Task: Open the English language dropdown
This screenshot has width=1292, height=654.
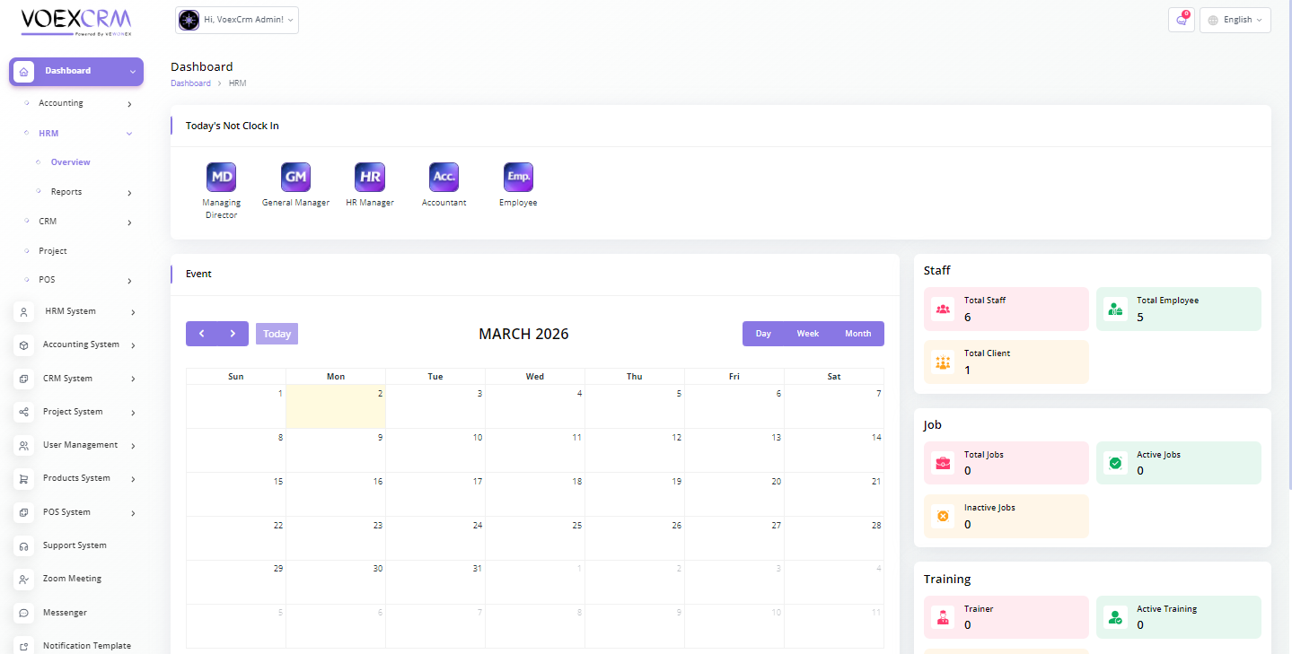Action: (1235, 20)
